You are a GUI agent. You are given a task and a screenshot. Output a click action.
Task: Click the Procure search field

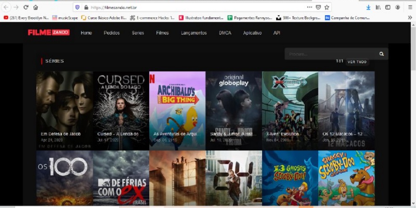pos(330,54)
